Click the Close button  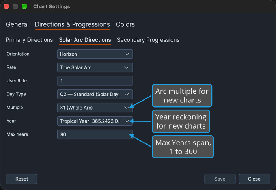[254, 179]
